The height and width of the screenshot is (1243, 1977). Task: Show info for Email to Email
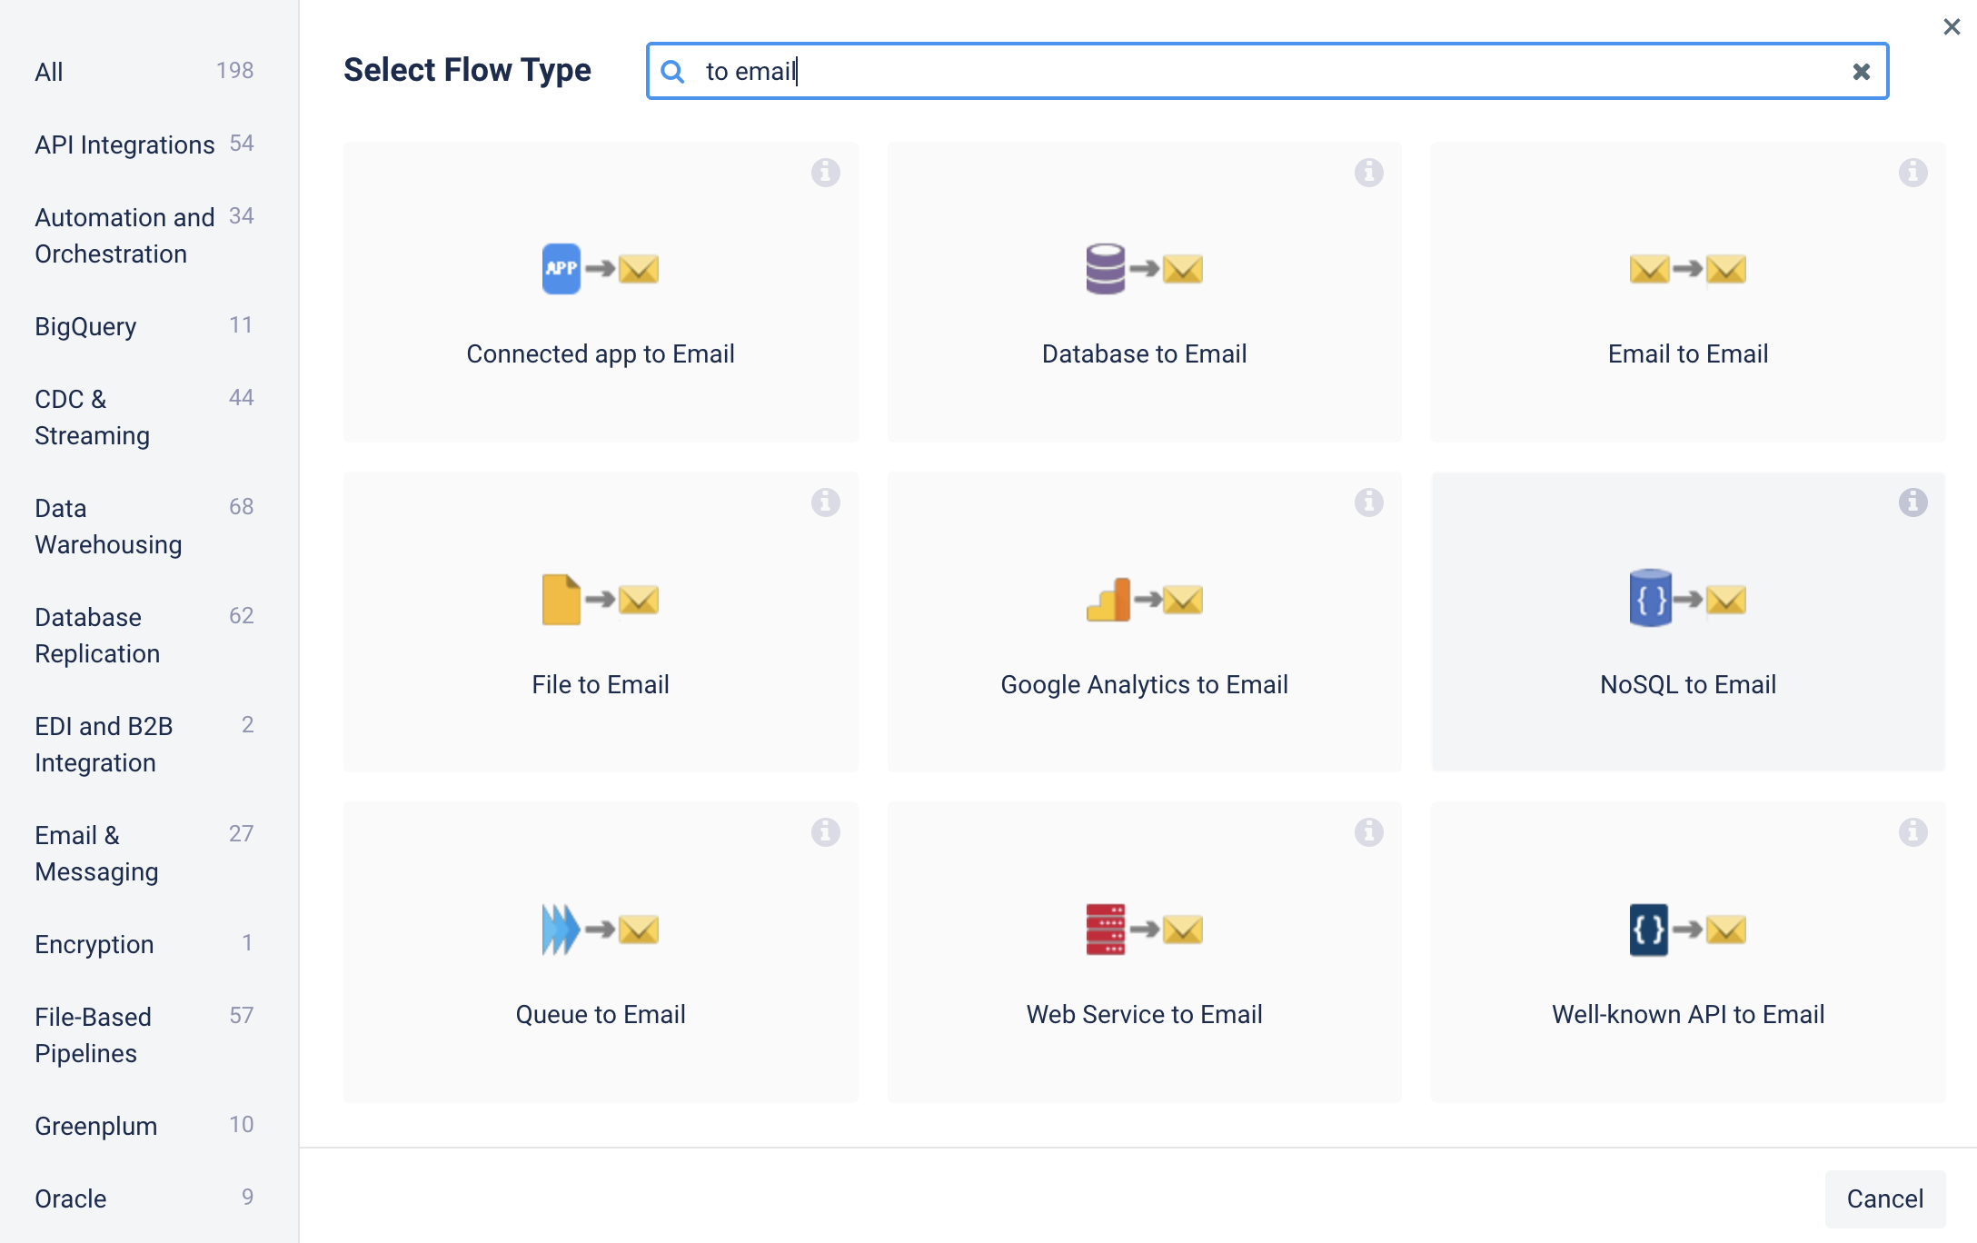pos(1912,172)
